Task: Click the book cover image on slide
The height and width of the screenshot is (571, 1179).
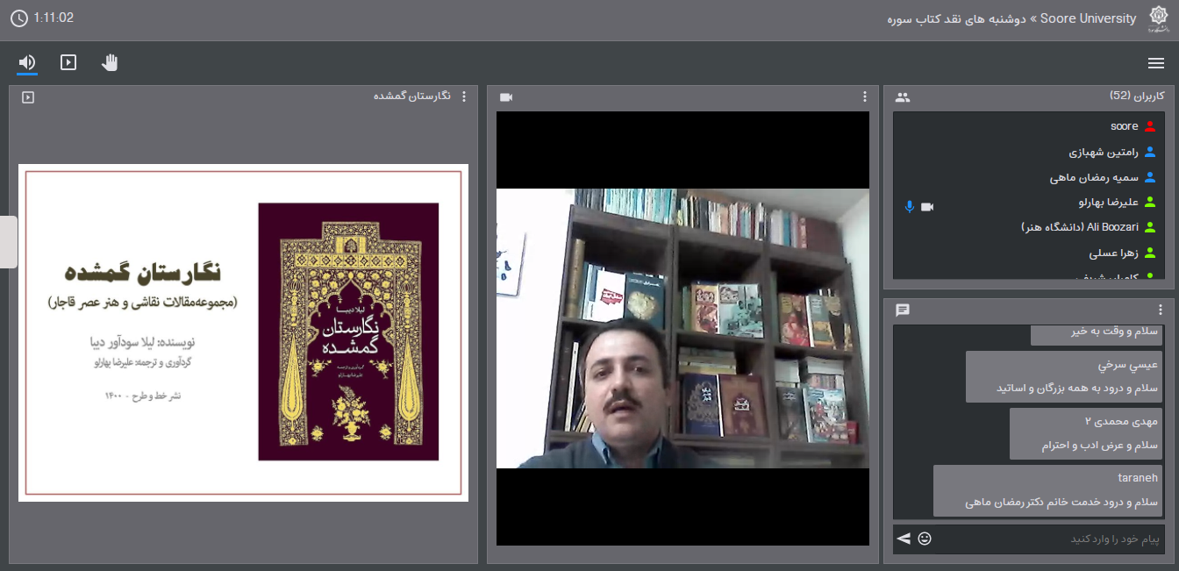Action: click(348, 332)
